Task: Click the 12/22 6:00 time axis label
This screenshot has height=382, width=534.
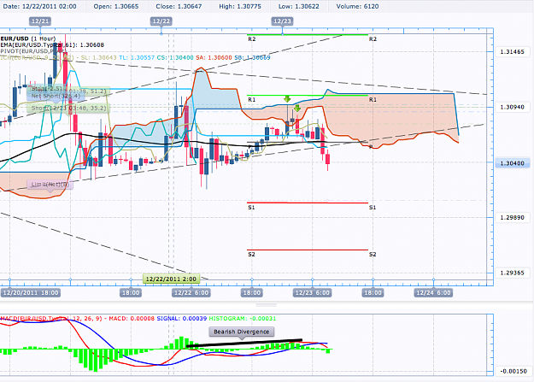Action: pyautogui.click(x=191, y=293)
